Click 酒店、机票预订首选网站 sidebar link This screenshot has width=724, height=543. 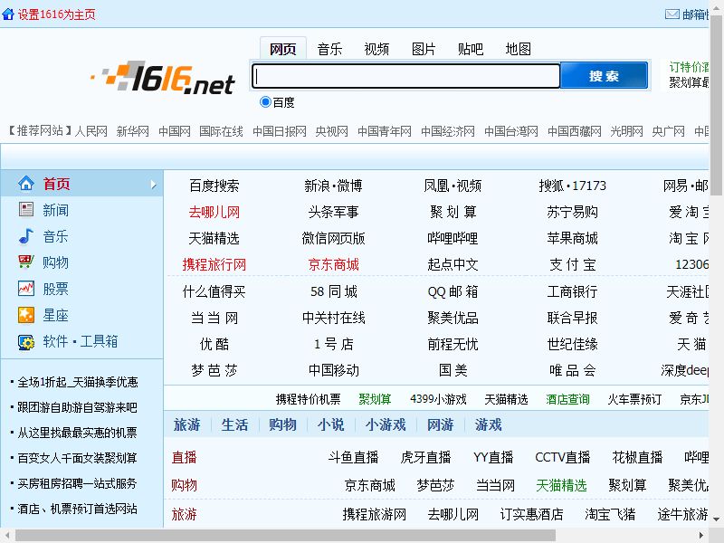pyautogui.click(x=77, y=509)
